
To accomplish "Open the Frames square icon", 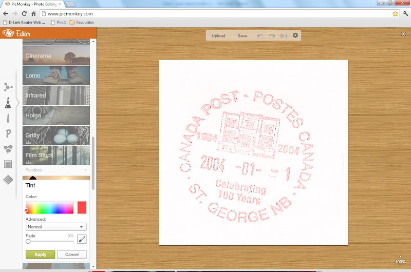I will pos(8,164).
